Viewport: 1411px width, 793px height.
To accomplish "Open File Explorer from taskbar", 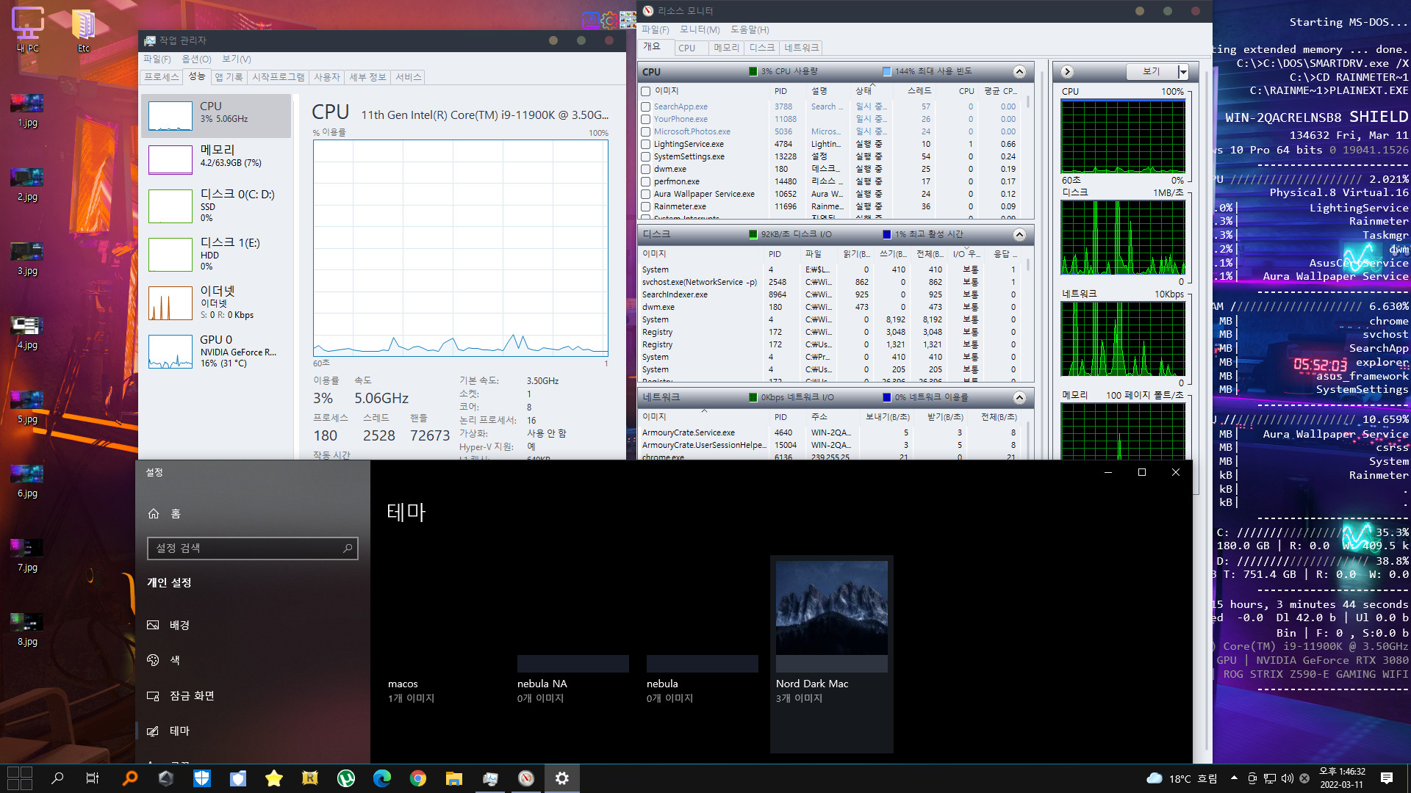I will [454, 778].
